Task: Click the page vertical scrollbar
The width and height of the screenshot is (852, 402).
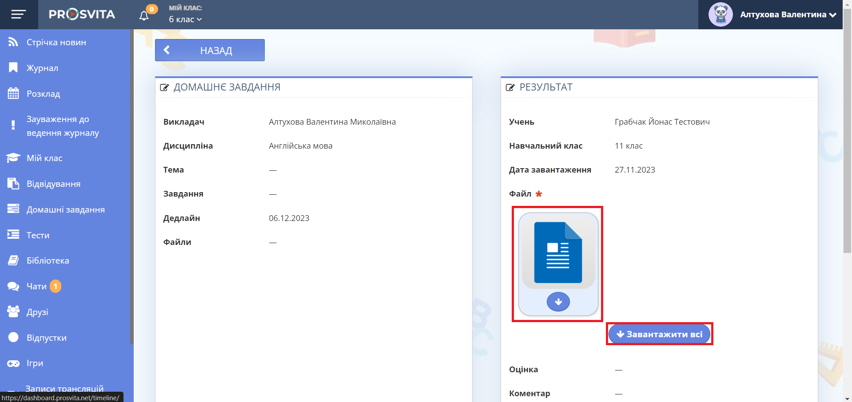Action: pyautogui.click(x=847, y=133)
